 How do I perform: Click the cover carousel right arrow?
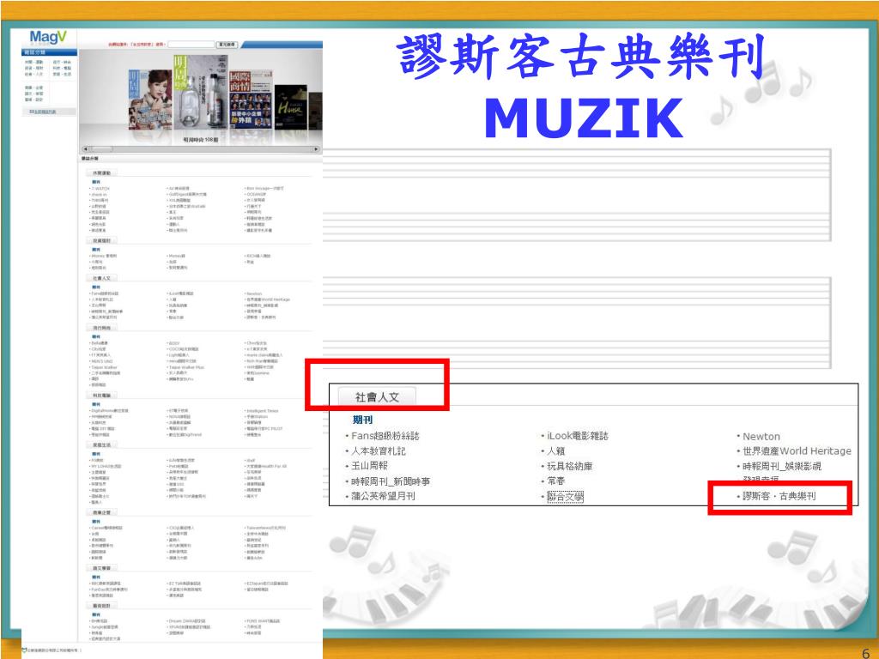[x=317, y=149]
